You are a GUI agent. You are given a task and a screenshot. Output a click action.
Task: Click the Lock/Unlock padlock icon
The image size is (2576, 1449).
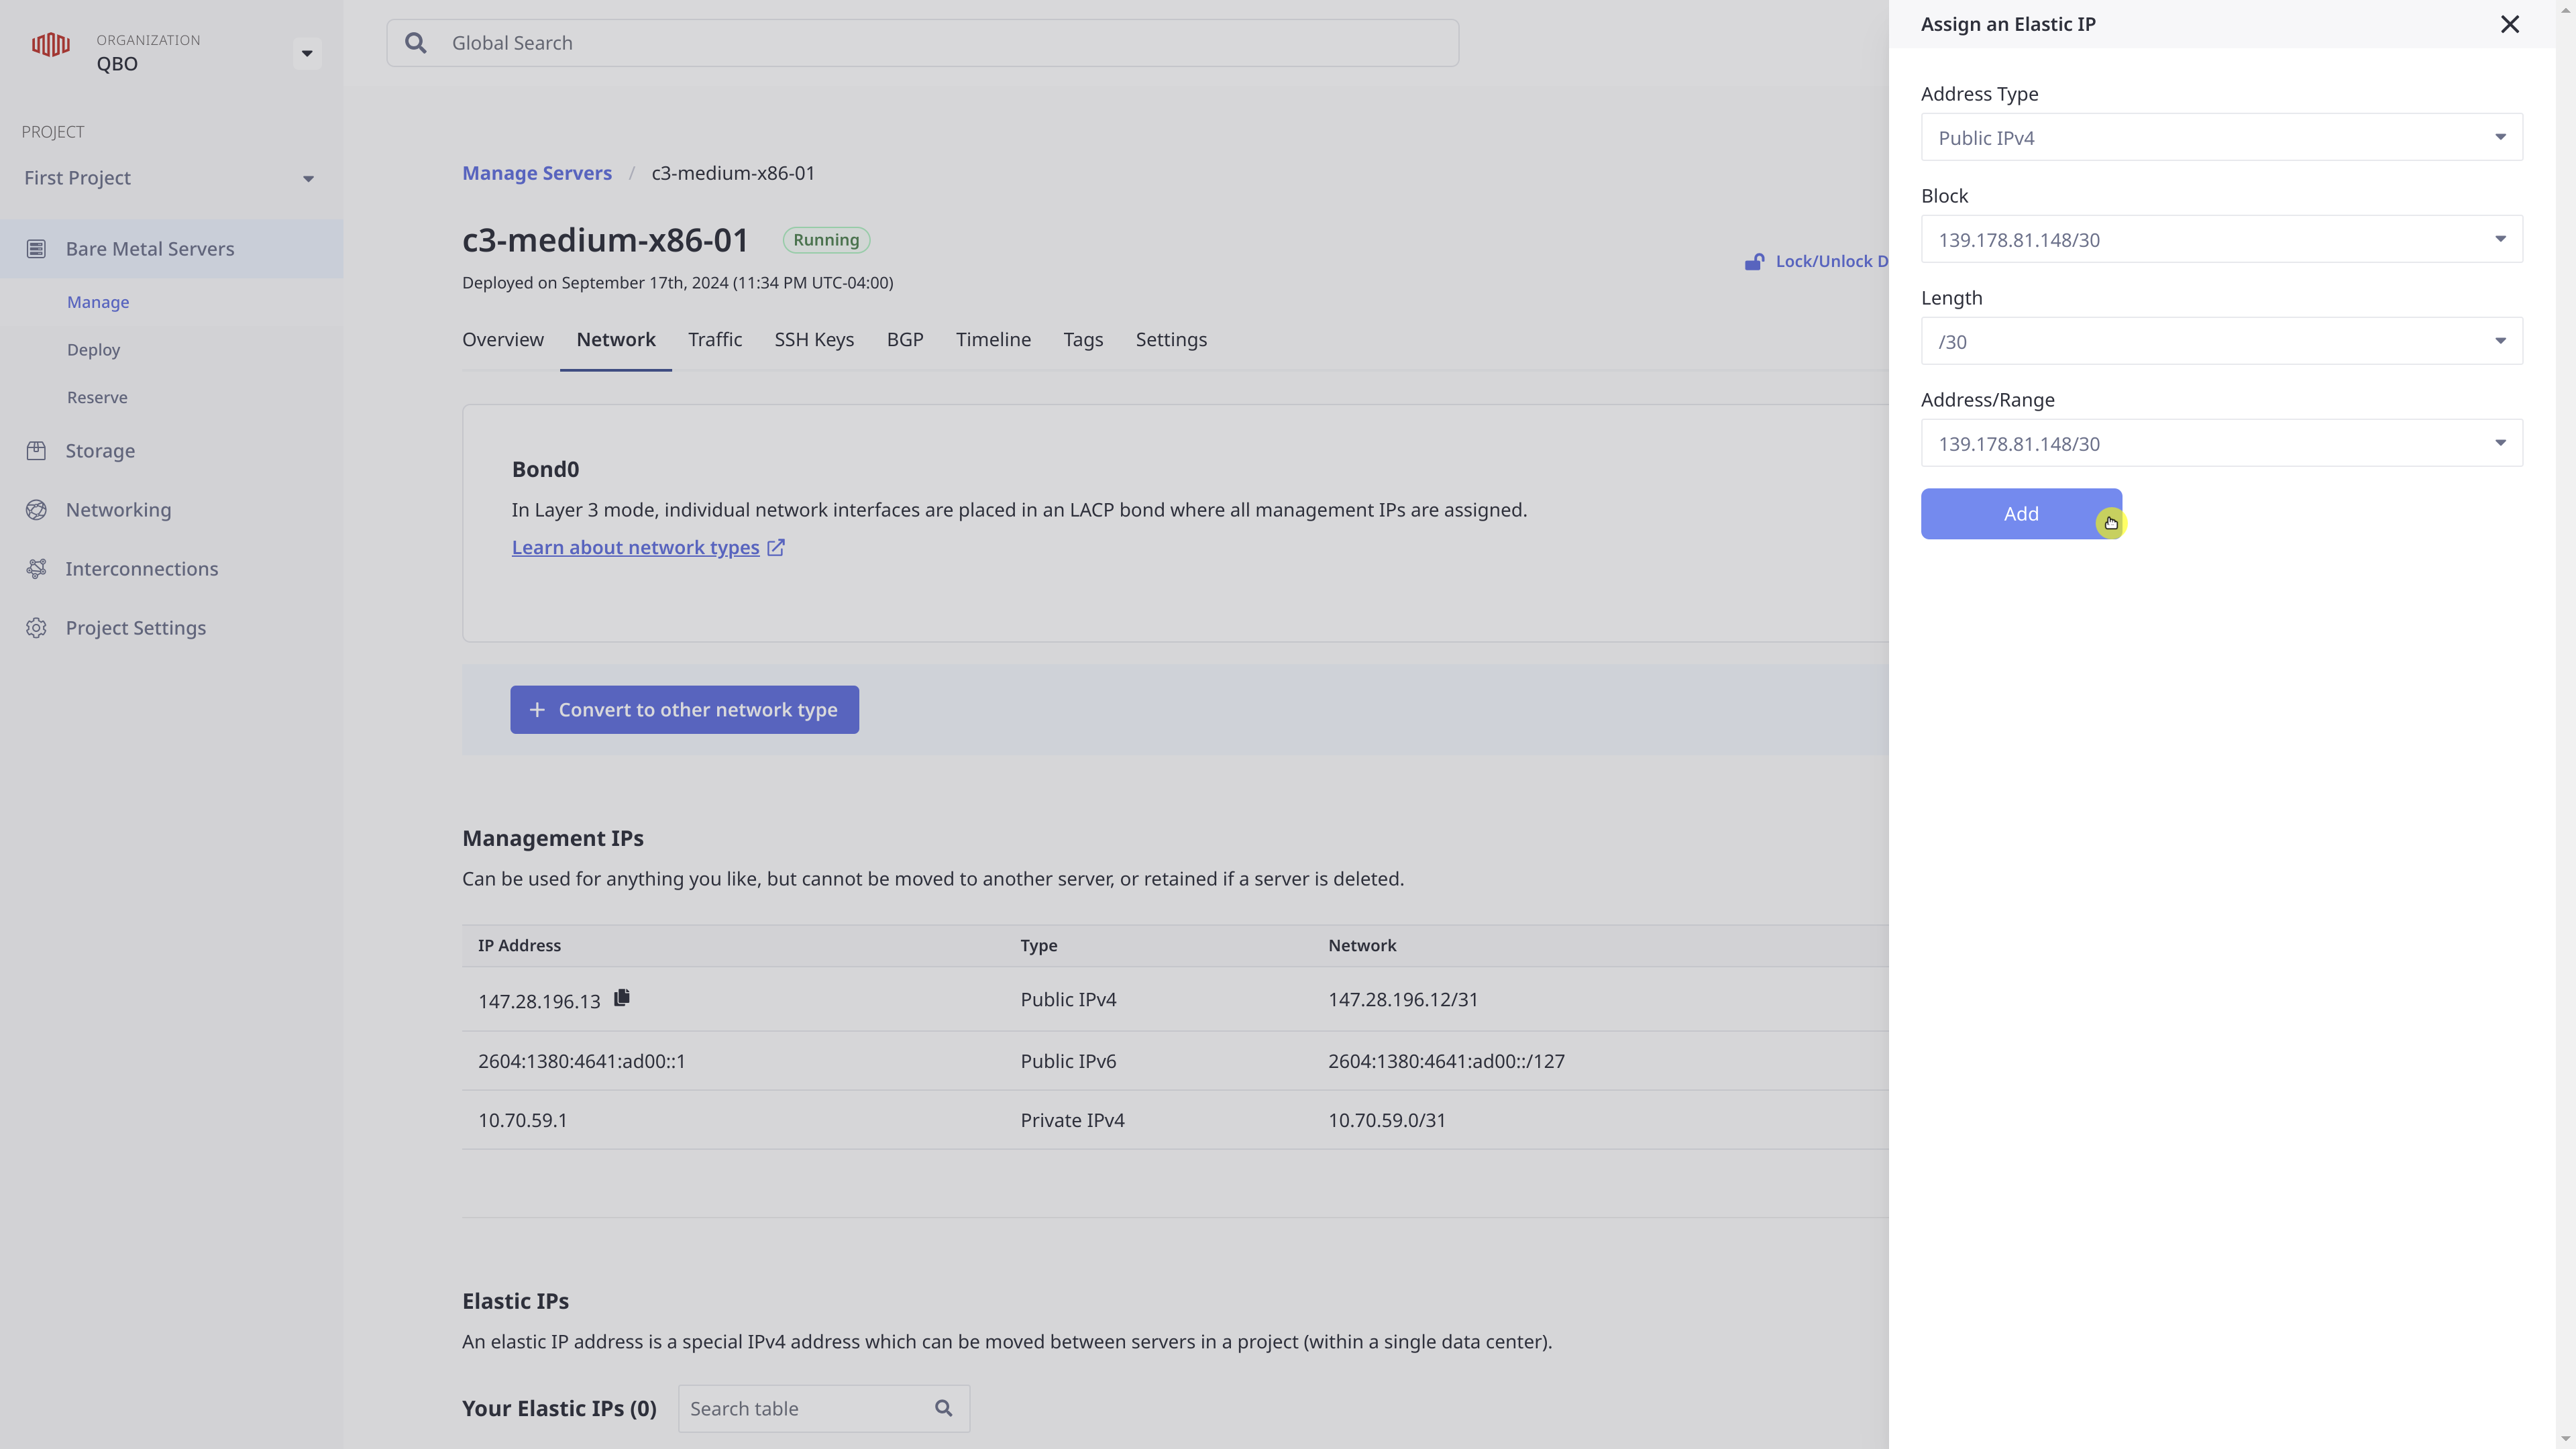pyautogui.click(x=1754, y=262)
